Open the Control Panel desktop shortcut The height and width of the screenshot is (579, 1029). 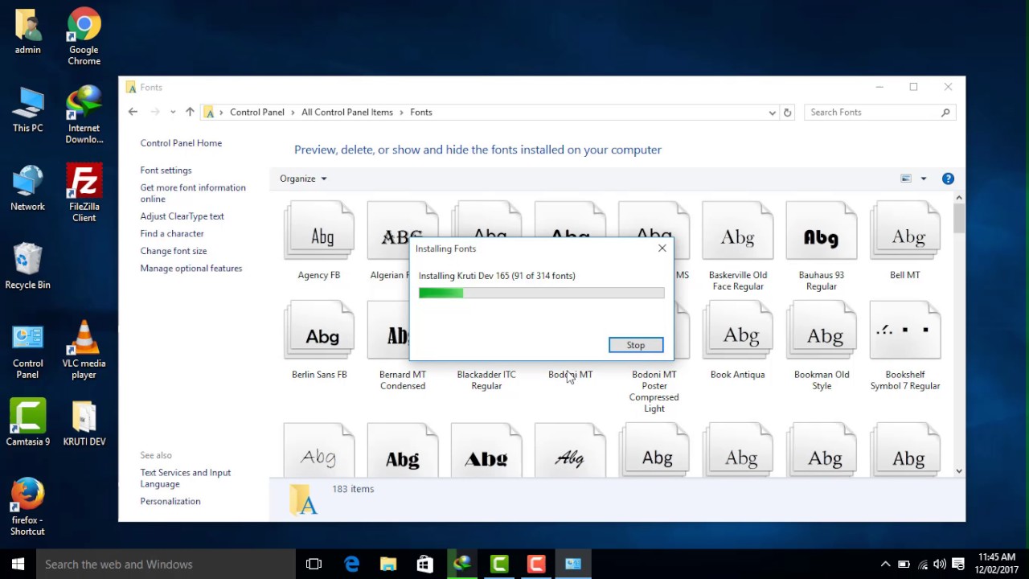[x=27, y=351]
